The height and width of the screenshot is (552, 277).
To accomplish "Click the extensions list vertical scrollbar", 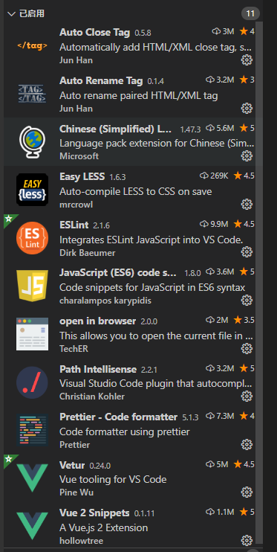I will pos(259,282).
